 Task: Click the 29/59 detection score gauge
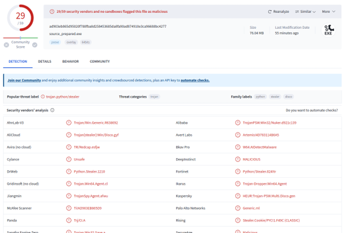click(20, 18)
